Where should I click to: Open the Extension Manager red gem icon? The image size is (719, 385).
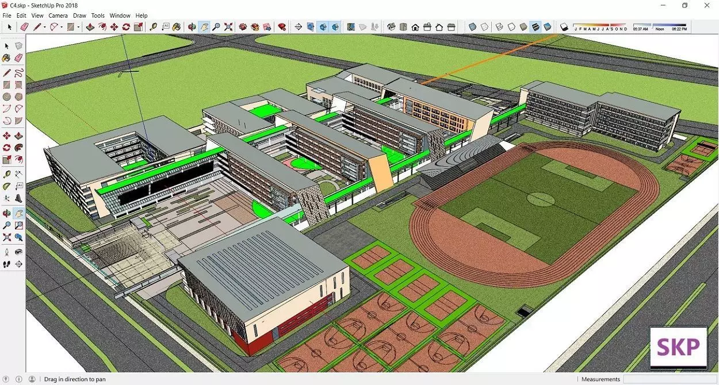pyautogui.click(x=282, y=26)
